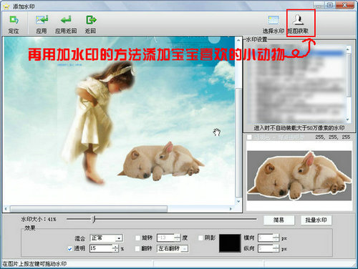Toggle the transparent color checkbox above watermark preview
Image resolution: width=358 pixels, height=269 pixels.
click(249, 137)
